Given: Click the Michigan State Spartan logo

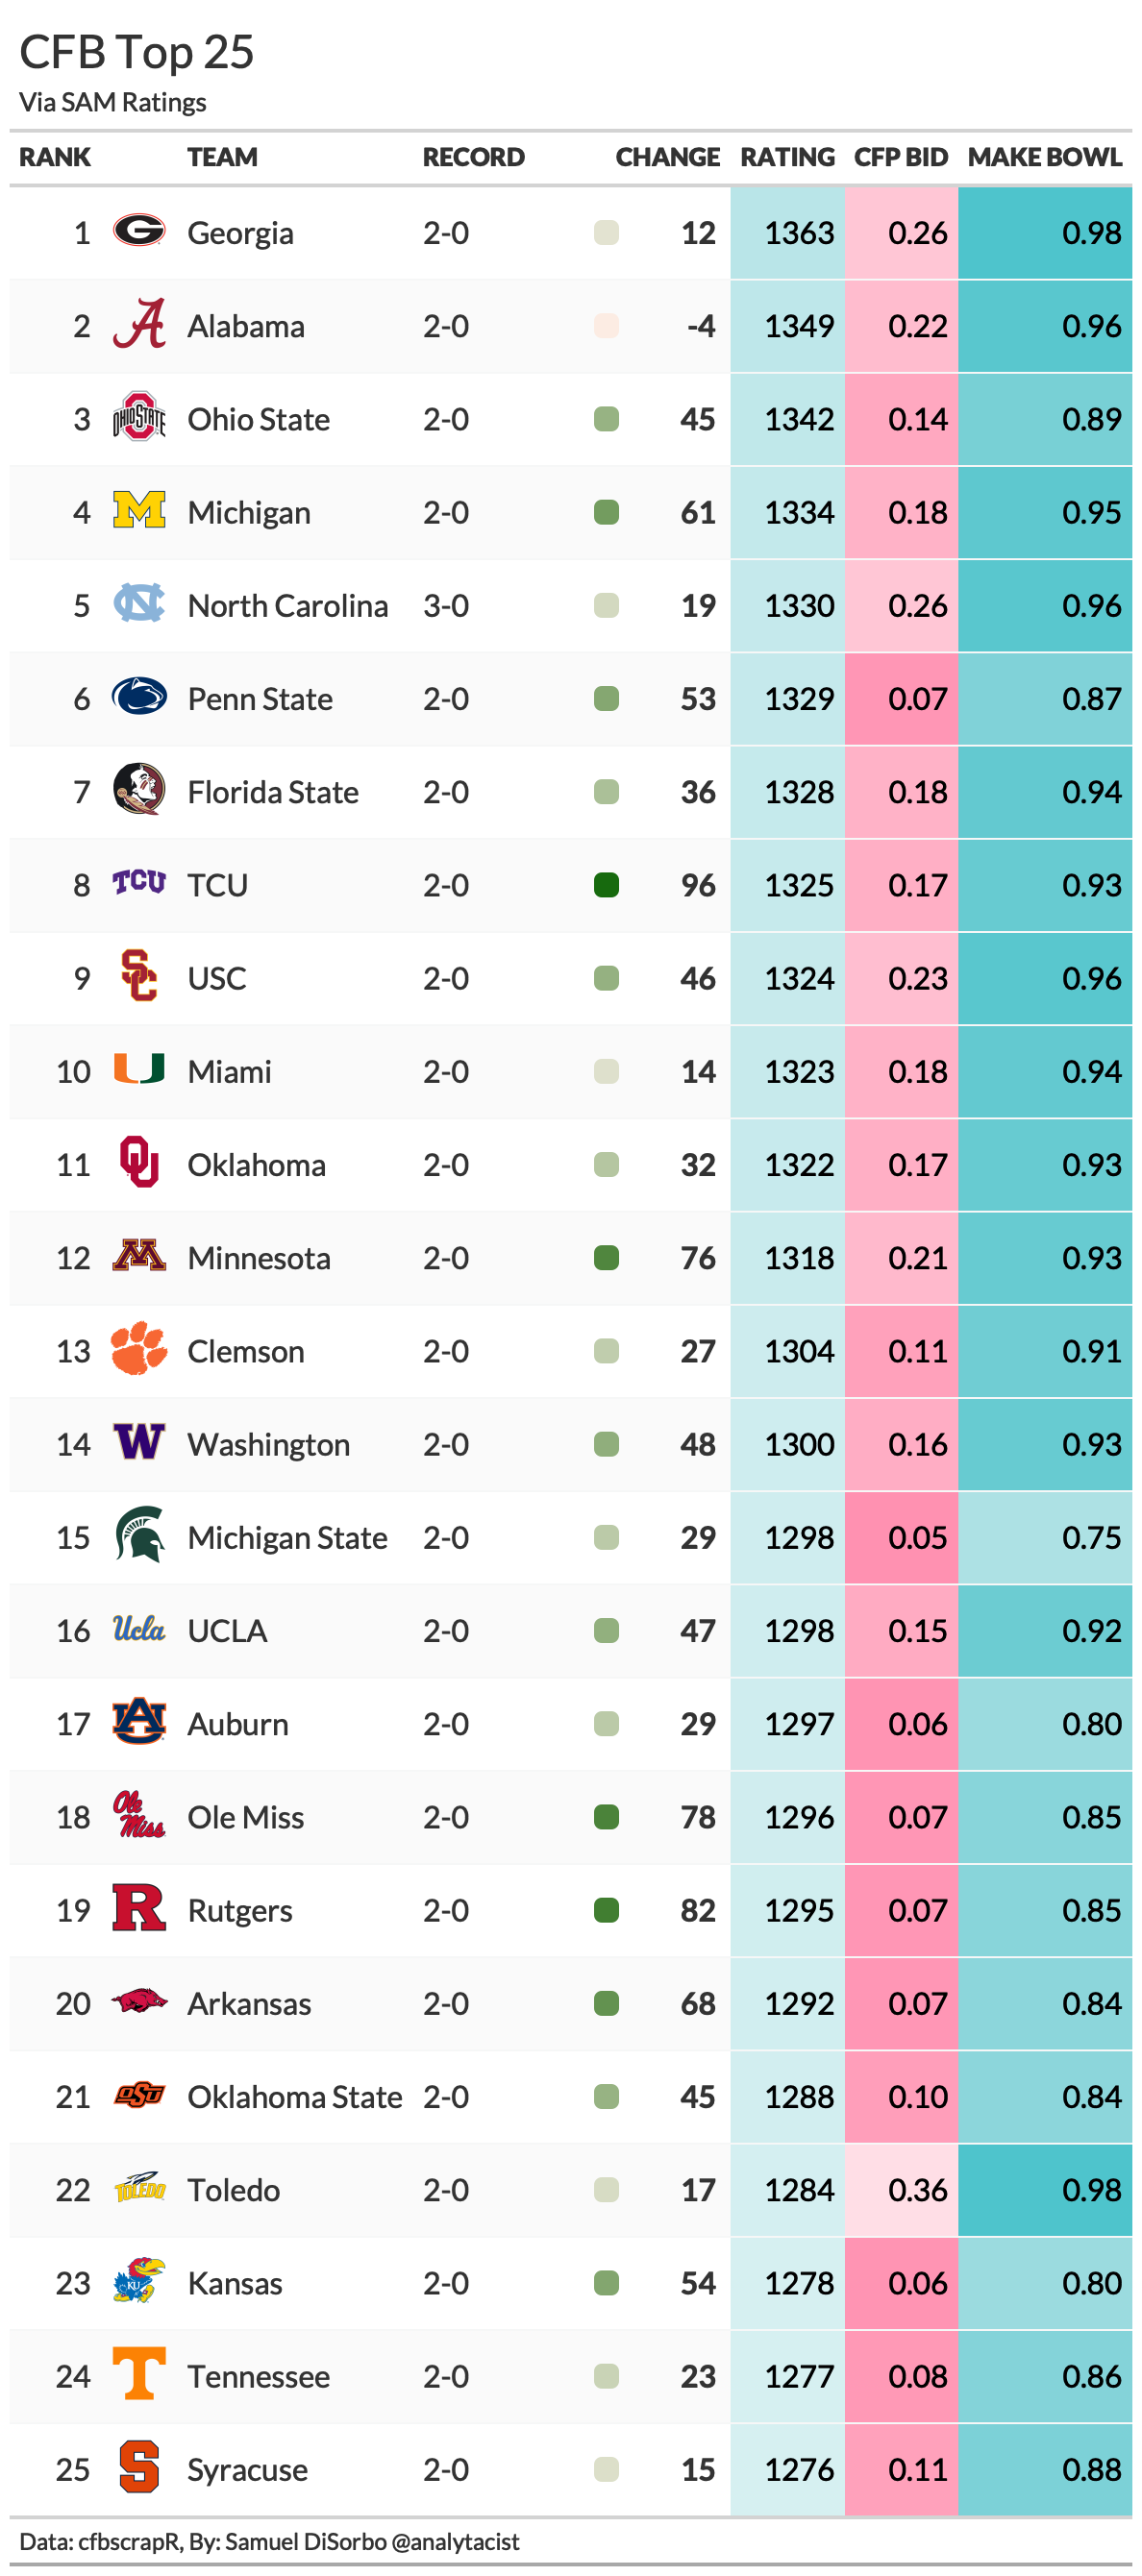Looking at the screenshot, I should click(x=138, y=1535).
